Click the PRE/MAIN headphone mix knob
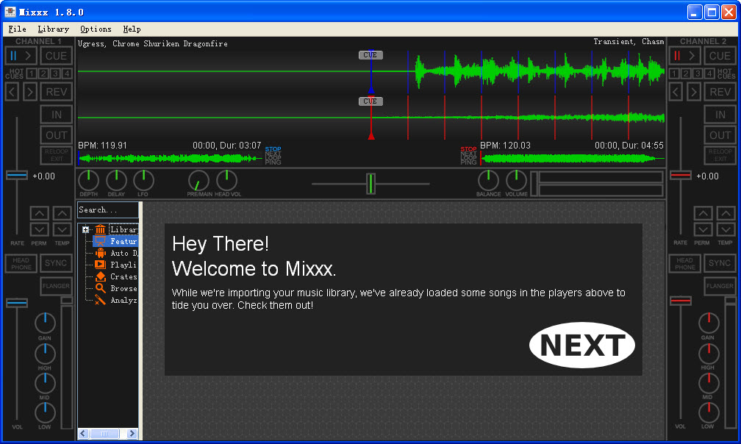The image size is (741, 444). [x=198, y=180]
